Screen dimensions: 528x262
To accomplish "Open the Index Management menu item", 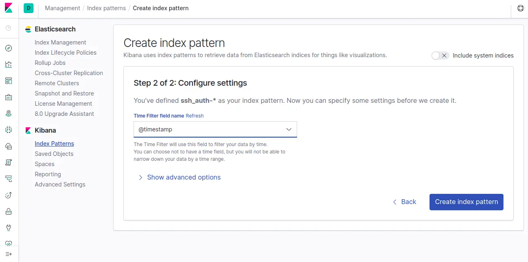I will (x=60, y=42).
